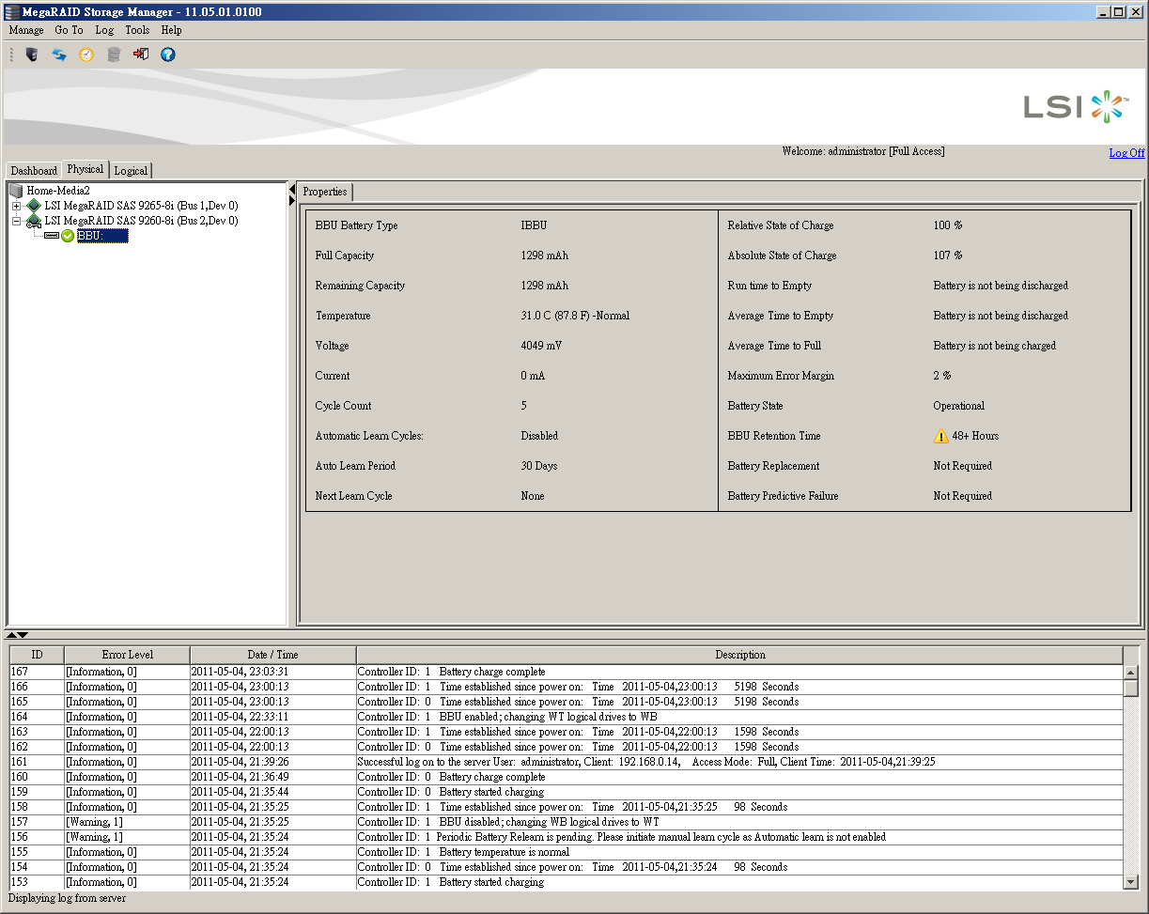Open help via the blue question mark icon

tap(168, 54)
